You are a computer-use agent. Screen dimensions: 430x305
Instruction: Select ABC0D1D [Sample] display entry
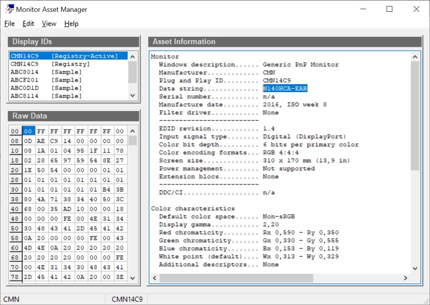click(68, 88)
